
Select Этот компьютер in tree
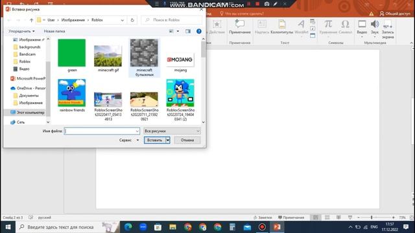pos(27,113)
